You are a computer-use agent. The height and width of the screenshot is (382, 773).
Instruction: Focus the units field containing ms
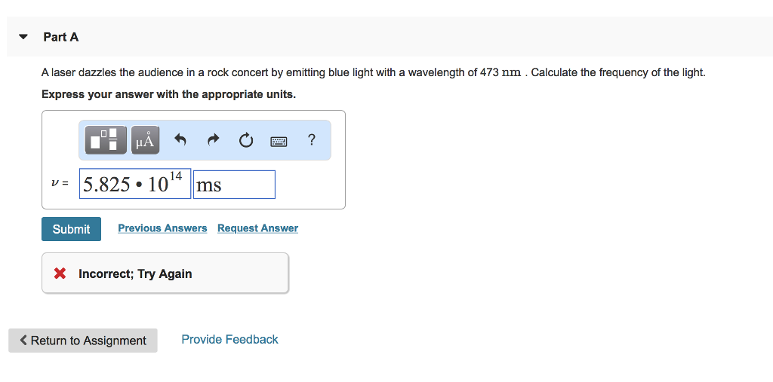tap(234, 184)
